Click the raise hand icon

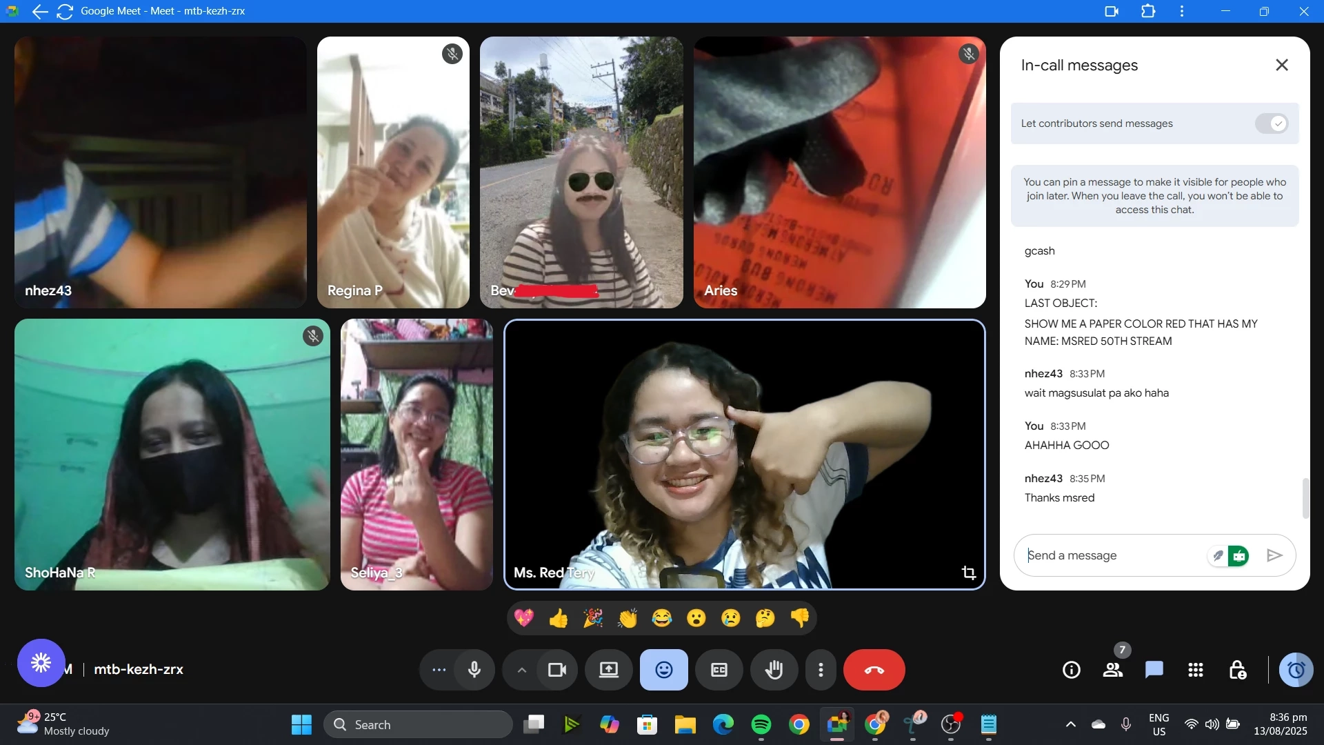[774, 670]
